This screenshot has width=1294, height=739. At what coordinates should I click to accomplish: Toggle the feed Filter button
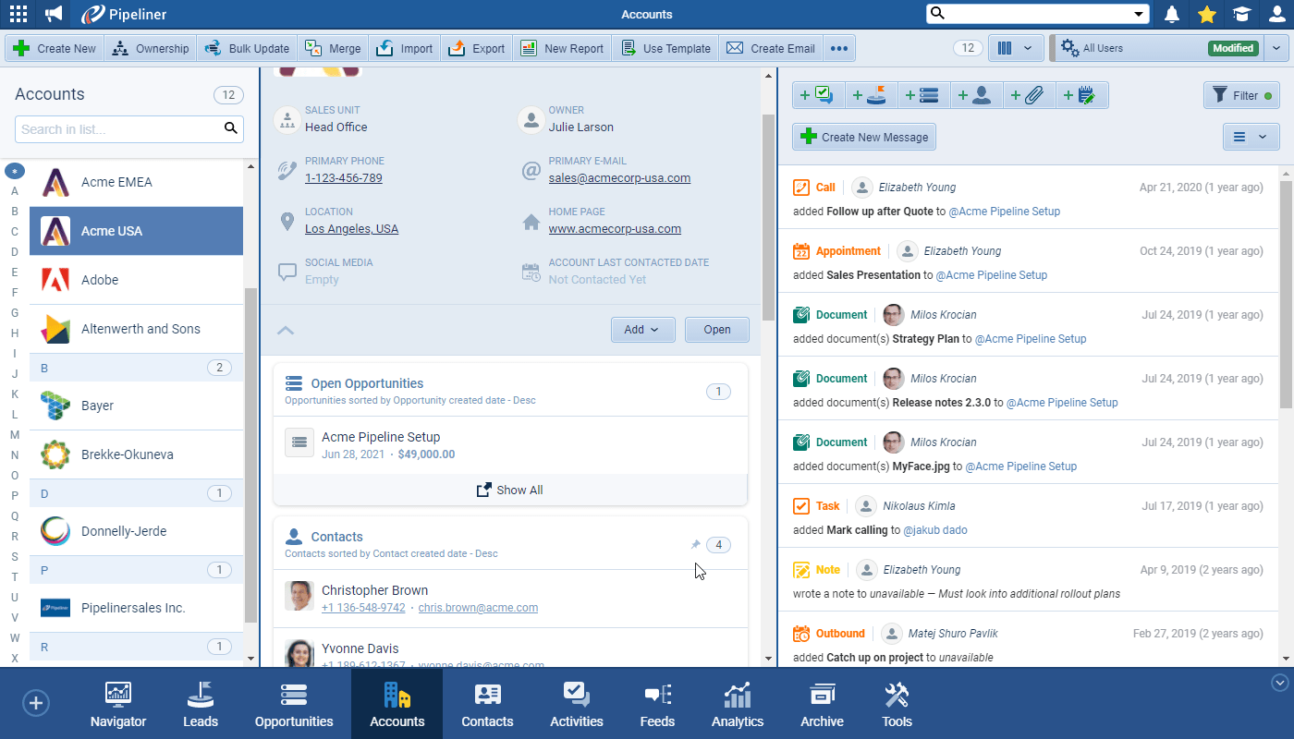[1240, 95]
